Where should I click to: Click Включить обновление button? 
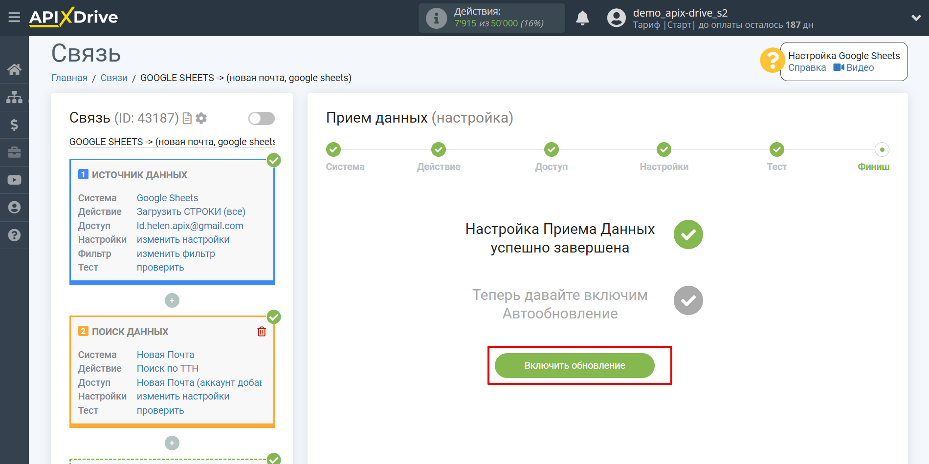pos(575,365)
